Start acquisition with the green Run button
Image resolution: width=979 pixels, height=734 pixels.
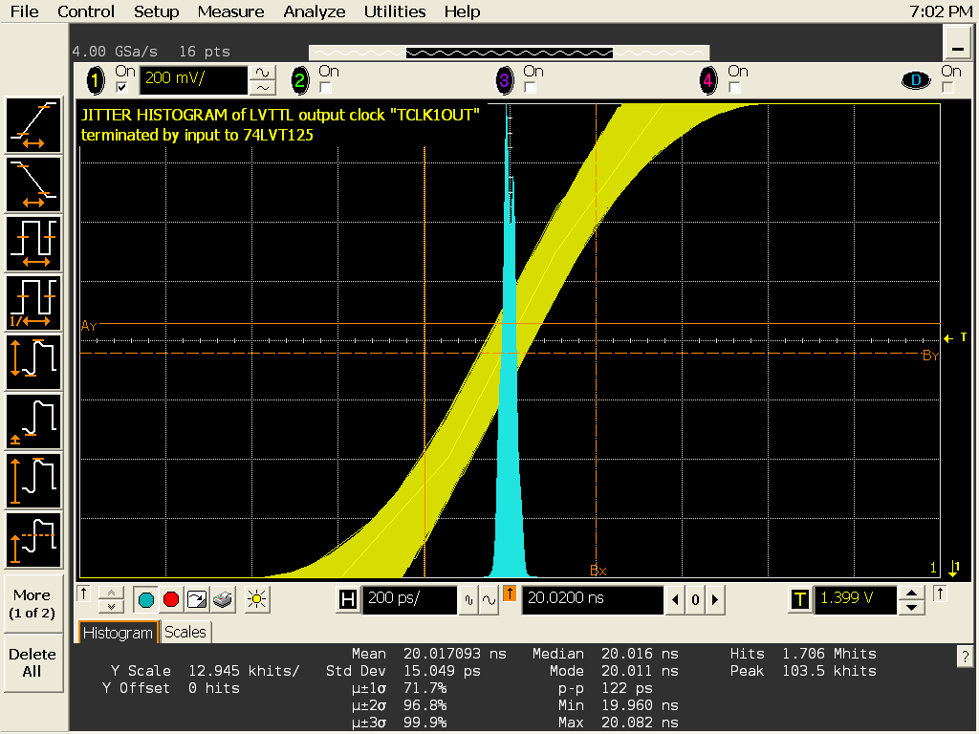145,600
